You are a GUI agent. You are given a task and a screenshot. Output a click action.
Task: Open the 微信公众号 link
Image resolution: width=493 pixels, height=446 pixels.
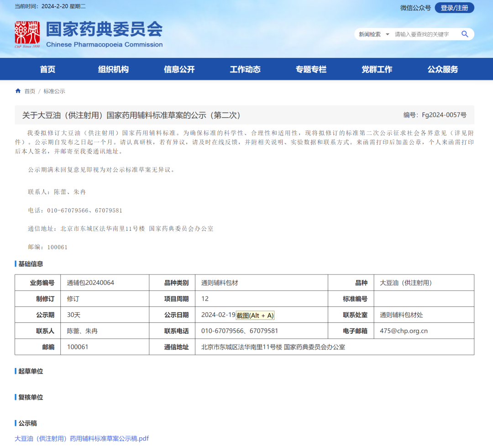(x=415, y=8)
